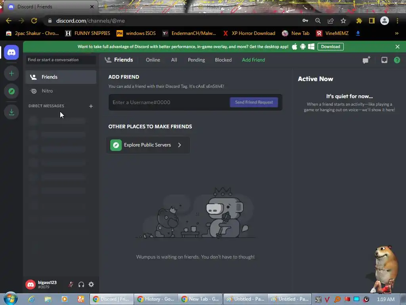The width and height of the screenshot is (406, 305).
Task: Switch to the All friends tab
Action: [x=174, y=60]
